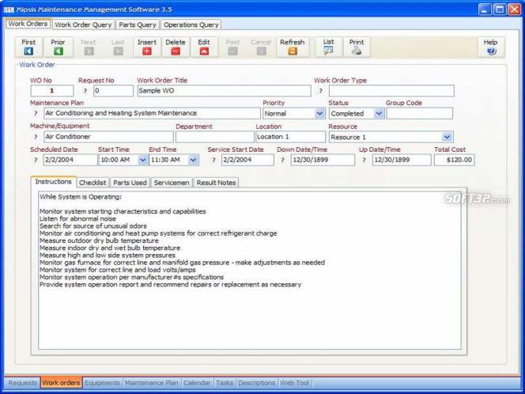Click the greyed Cancel button

(x=261, y=47)
